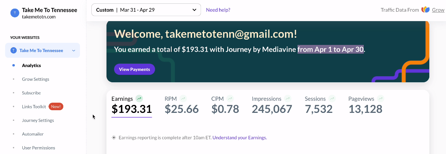Open the Grow traffic data link
Screen dimensions: 446x154
pos(438,10)
